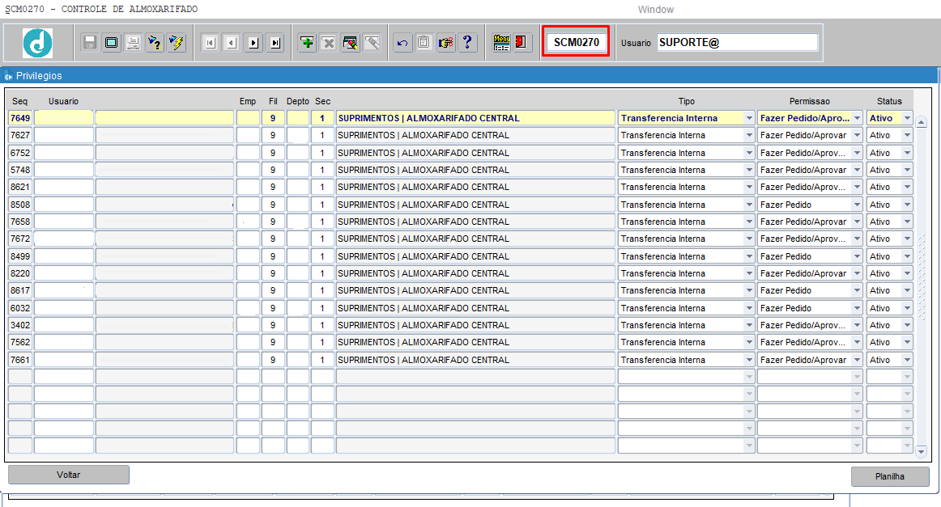Image resolution: width=941 pixels, height=507 pixels.
Task: Go to the next record arrow
Action: [253, 43]
